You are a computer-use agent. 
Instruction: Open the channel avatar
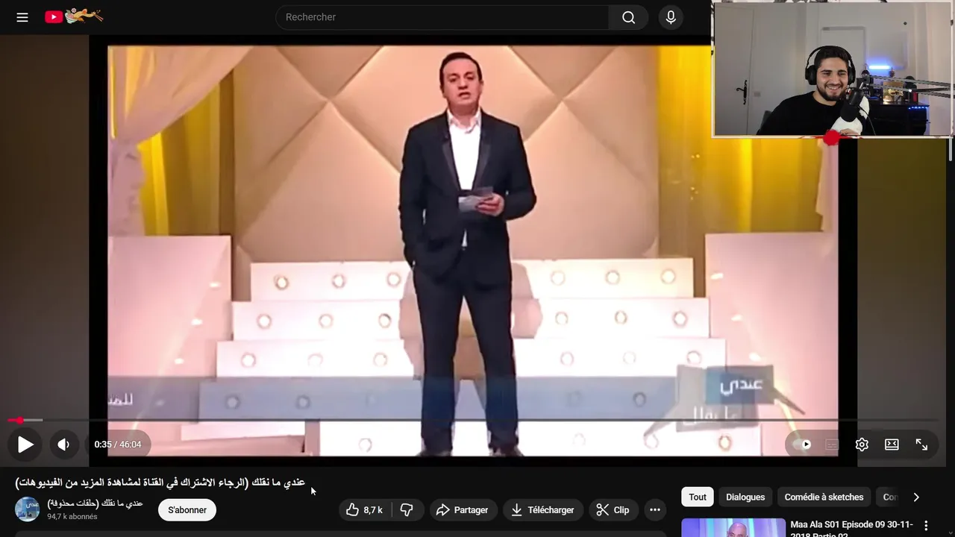[28, 509]
